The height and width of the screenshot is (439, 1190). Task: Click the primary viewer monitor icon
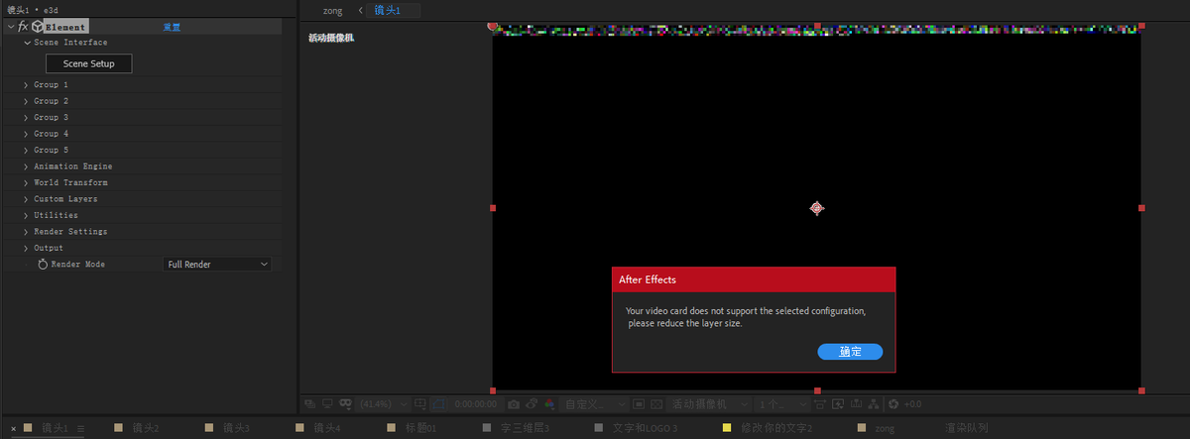pos(327,404)
